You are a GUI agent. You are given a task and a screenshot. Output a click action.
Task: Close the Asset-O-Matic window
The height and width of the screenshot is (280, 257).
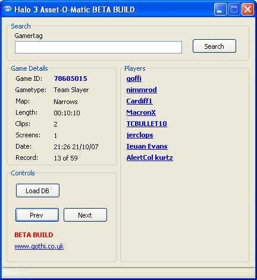tap(247, 10)
